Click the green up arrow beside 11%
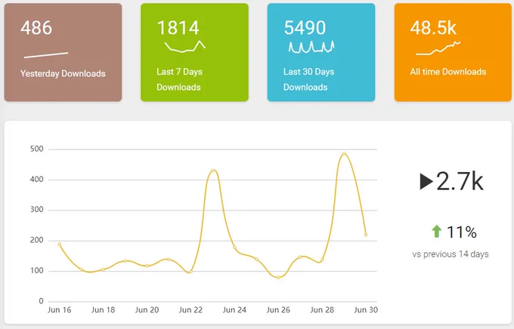This screenshot has height=329, width=514. pyautogui.click(x=437, y=231)
